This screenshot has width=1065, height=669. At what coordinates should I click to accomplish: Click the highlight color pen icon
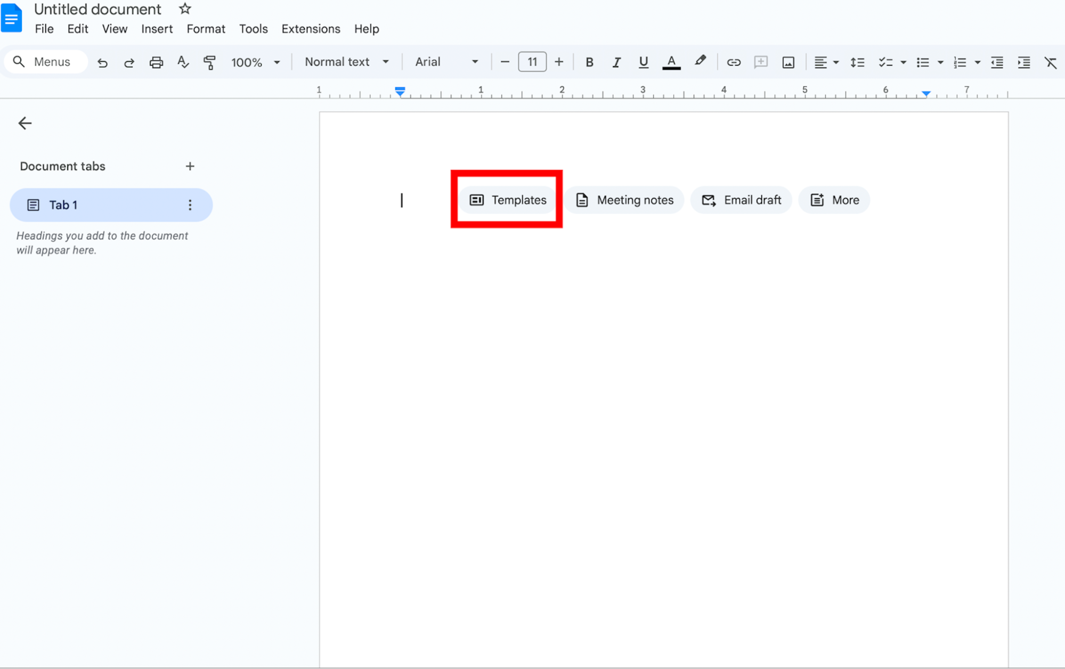[x=700, y=61]
